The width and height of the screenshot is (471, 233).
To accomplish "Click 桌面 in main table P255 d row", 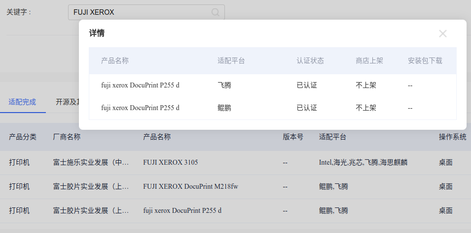I will pyautogui.click(x=446, y=210).
